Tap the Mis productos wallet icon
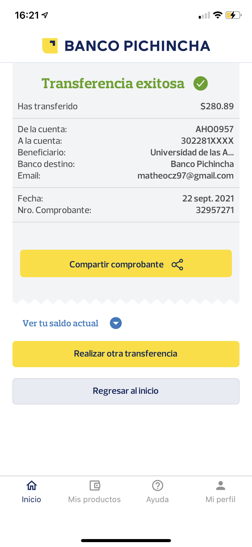252x547 pixels. pos(95,485)
